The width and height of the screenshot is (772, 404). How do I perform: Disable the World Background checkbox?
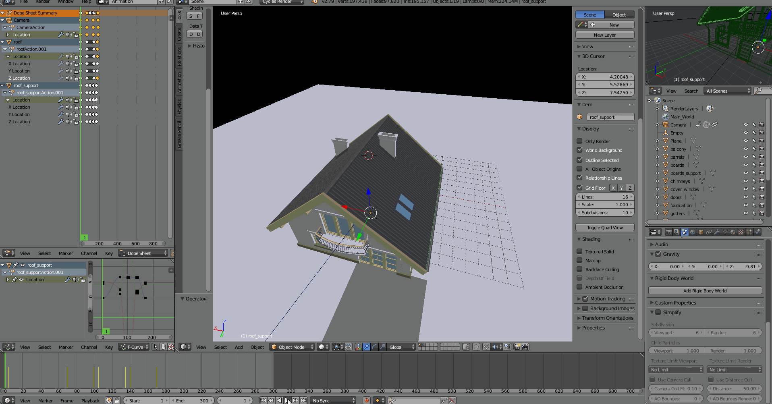(580, 150)
